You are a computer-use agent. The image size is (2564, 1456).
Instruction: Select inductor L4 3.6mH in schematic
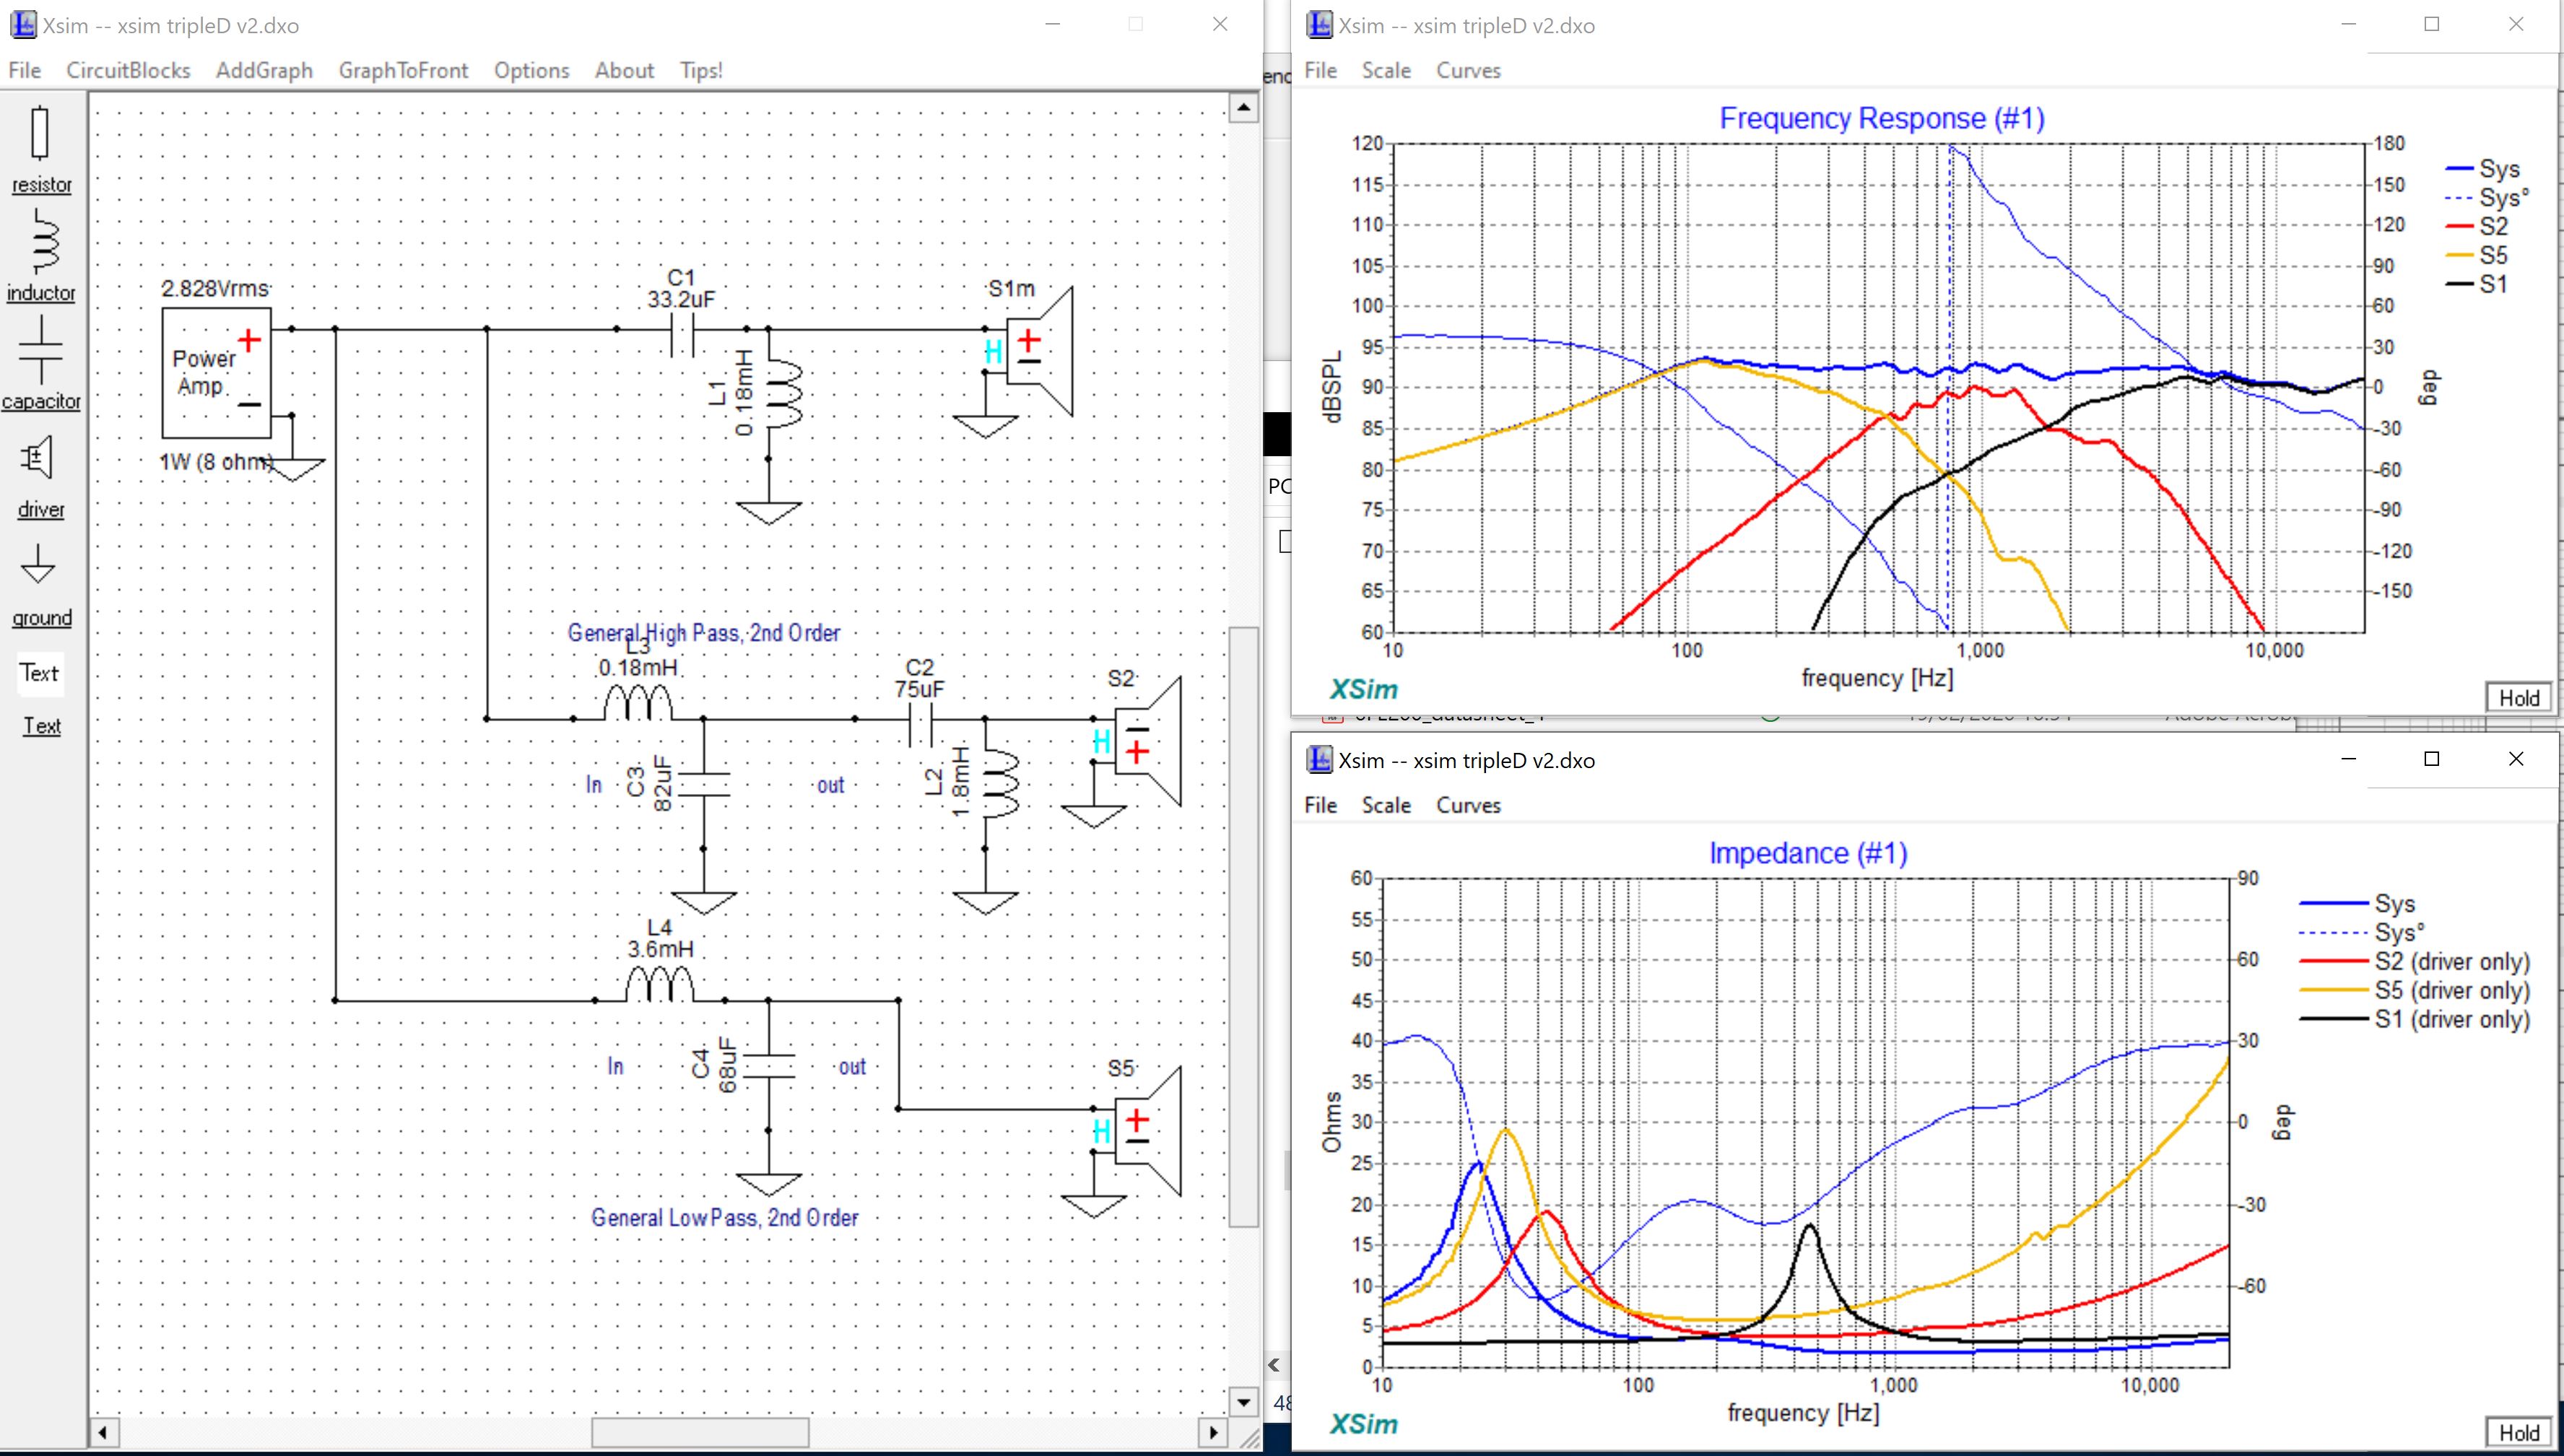pyautogui.click(x=660, y=984)
